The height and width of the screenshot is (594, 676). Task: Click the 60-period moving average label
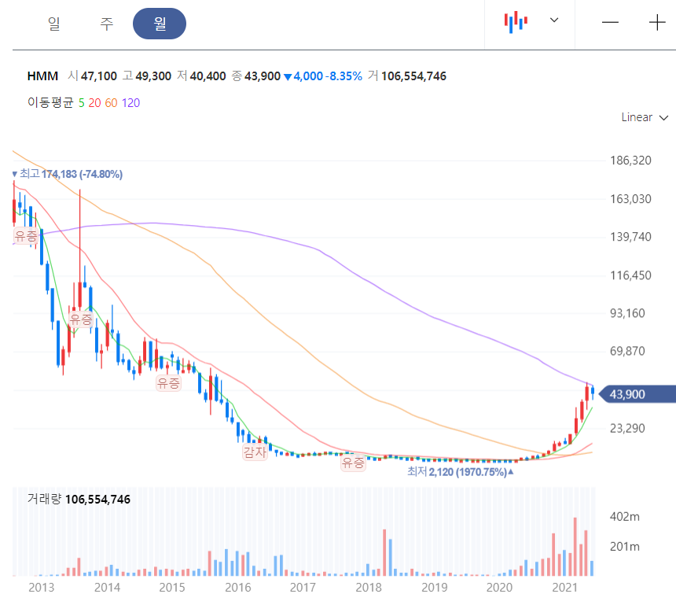pos(111,102)
